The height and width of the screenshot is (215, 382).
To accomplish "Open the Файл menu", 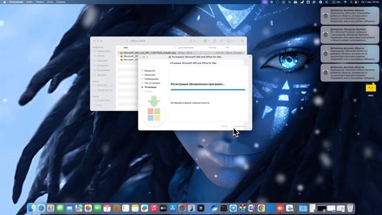I will pos(29,2).
